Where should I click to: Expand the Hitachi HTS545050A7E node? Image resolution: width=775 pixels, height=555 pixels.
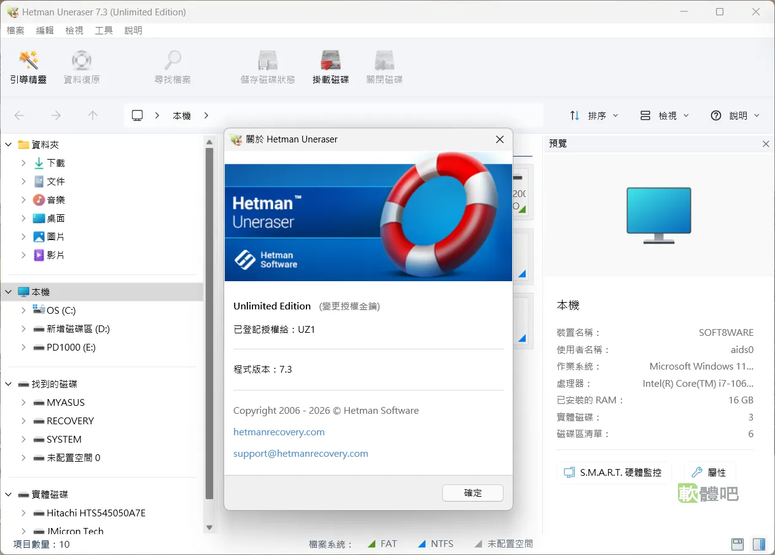point(23,513)
